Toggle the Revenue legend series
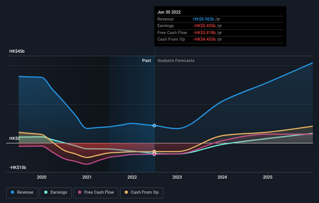The width and height of the screenshot is (319, 203). point(22,193)
